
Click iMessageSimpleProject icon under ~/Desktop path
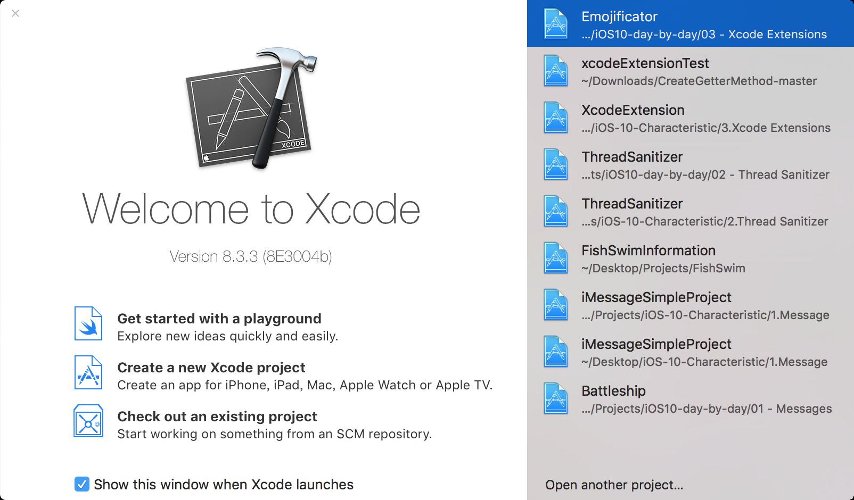[x=556, y=352]
